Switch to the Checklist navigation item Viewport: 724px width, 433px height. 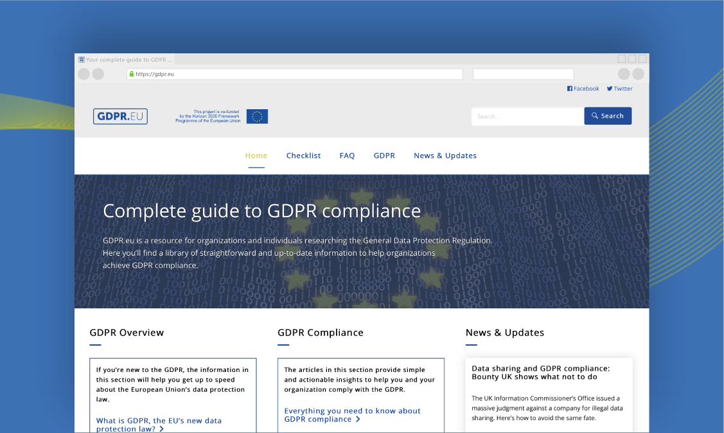(x=303, y=155)
